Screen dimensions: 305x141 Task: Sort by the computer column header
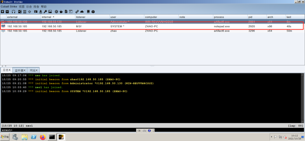click(161, 17)
